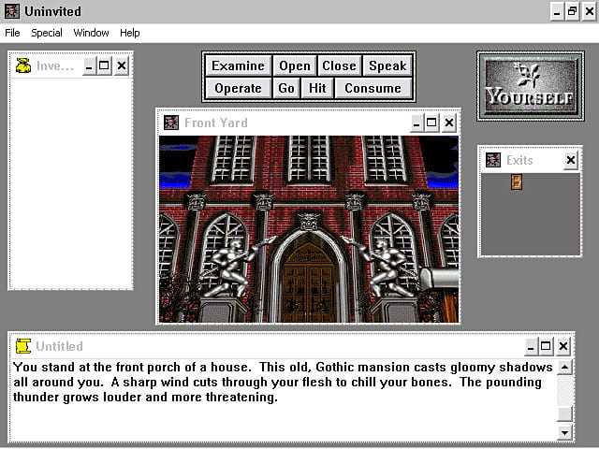
Task: Click the Go command button
Action: [x=286, y=88]
